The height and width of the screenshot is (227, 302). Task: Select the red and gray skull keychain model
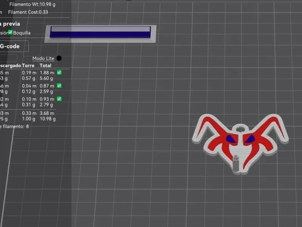(240, 144)
